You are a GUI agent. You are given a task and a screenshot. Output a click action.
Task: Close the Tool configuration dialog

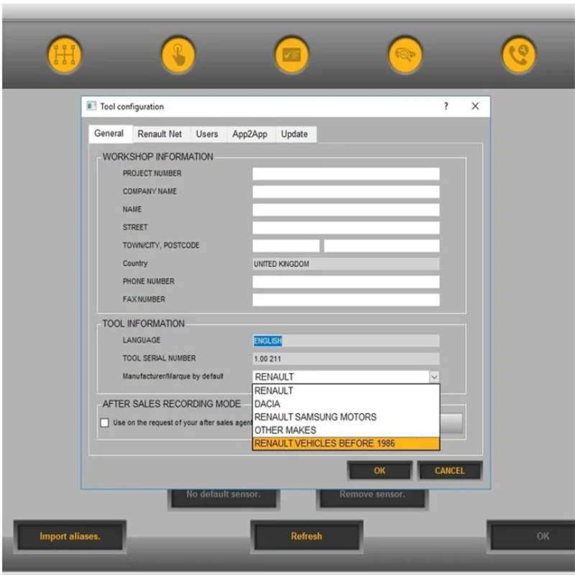[475, 106]
